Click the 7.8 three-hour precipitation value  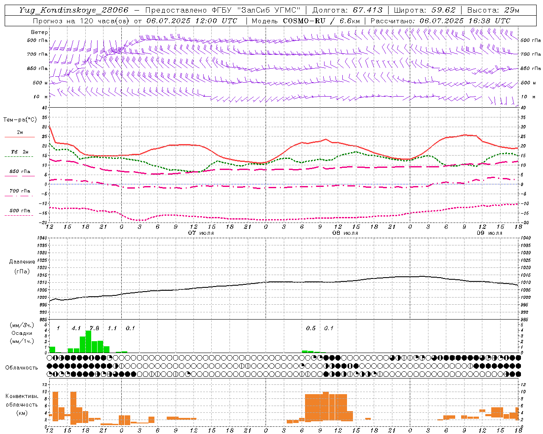pos(94,328)
